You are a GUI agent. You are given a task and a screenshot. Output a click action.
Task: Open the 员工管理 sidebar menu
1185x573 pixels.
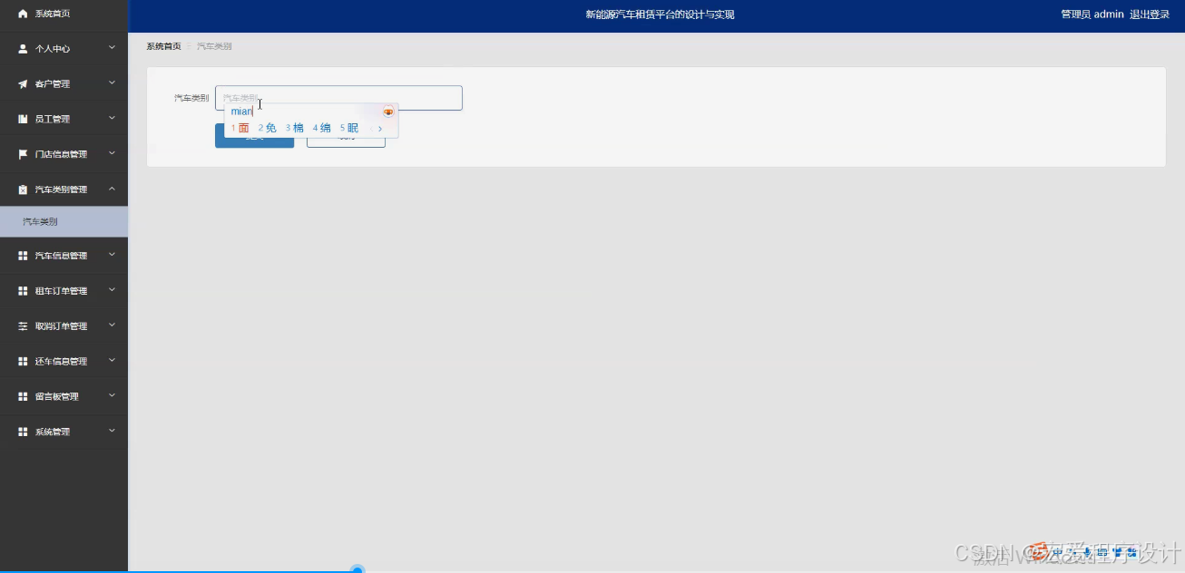pyautogui.click(x=64, y=119)
